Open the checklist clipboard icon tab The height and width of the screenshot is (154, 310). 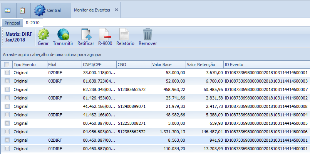tap(22, 10)
